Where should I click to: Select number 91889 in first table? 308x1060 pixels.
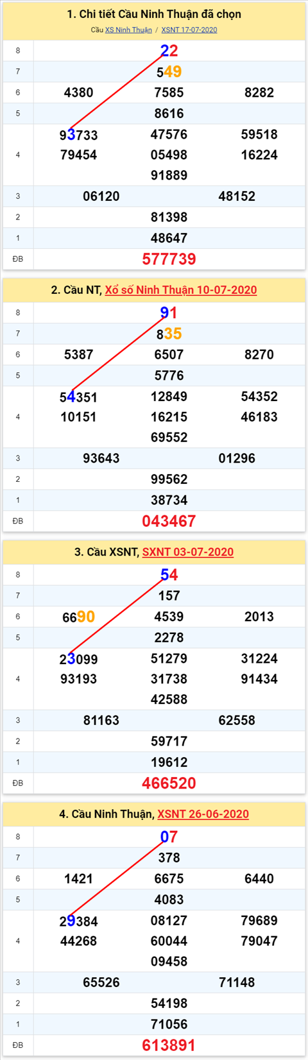(169, 175)
